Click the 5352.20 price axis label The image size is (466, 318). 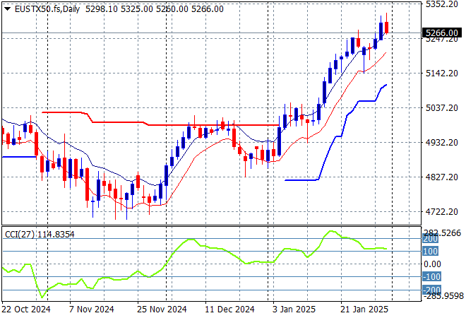(442, 4)
